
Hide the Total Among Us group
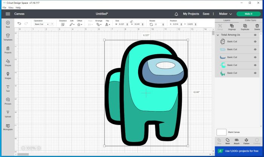pyautogui.click(x=255, y=35)
